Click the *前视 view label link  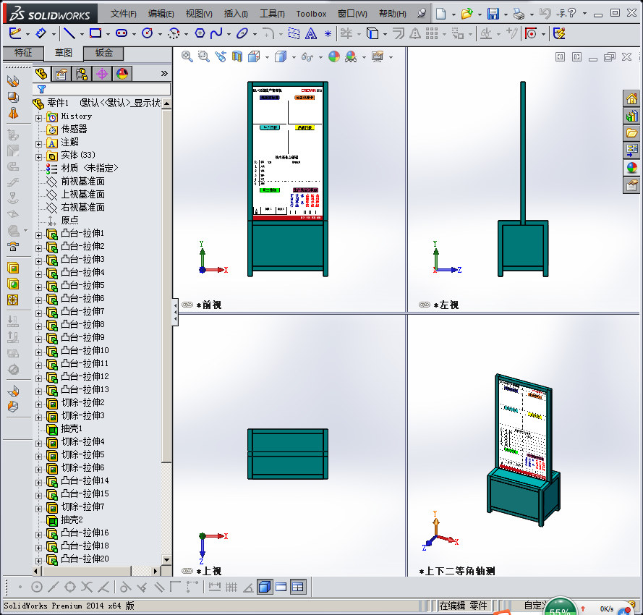click(x=209, y=305)
